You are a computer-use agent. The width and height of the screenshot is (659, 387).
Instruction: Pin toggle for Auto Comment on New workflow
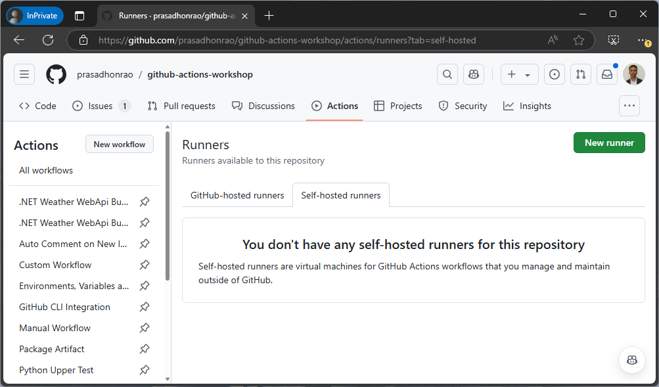click(x=145, y=244)
